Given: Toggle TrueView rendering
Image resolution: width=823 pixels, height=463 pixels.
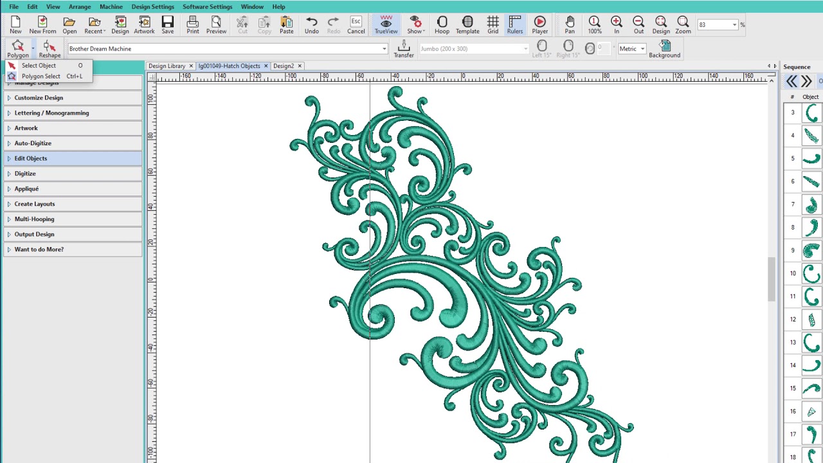Looking at the screenshot, I should [x=386, y=25].
